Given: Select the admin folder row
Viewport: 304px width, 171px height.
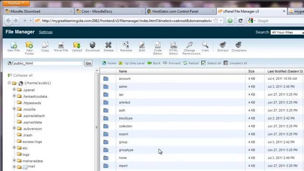Looking at the screenshot, I should tap(201, 86).
